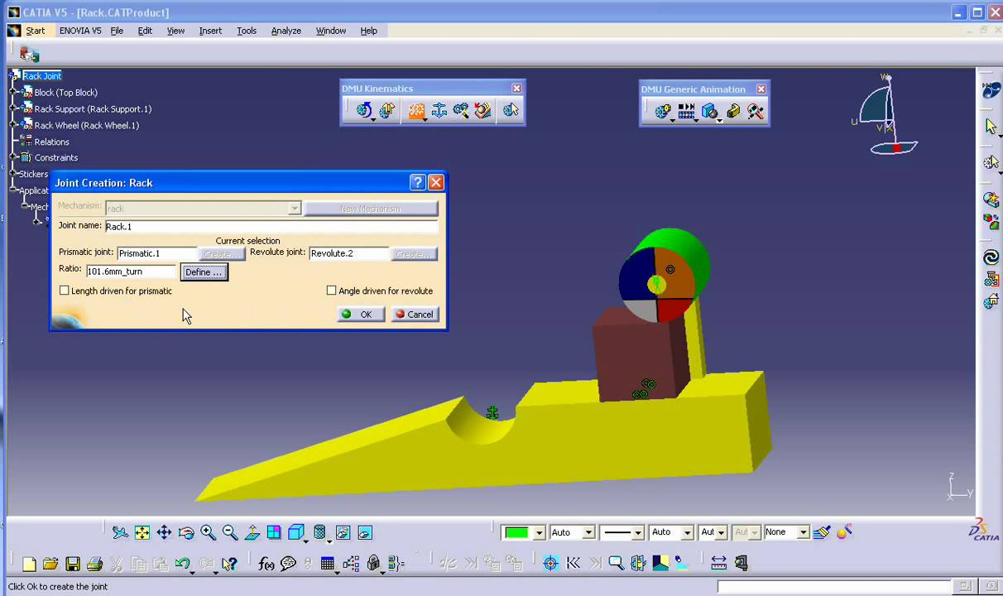Click the Swept Volume icon in Generic Animation
Viewport: 1003px width, 596px height.
point(709,111)
